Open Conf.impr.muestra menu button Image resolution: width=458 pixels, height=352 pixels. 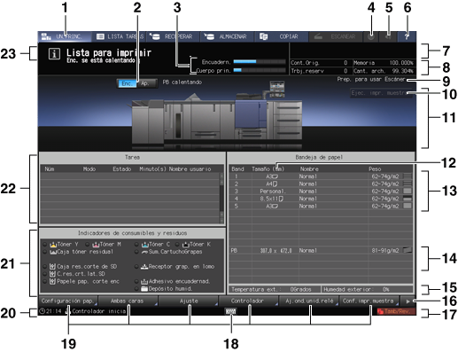tap(369, 301)
